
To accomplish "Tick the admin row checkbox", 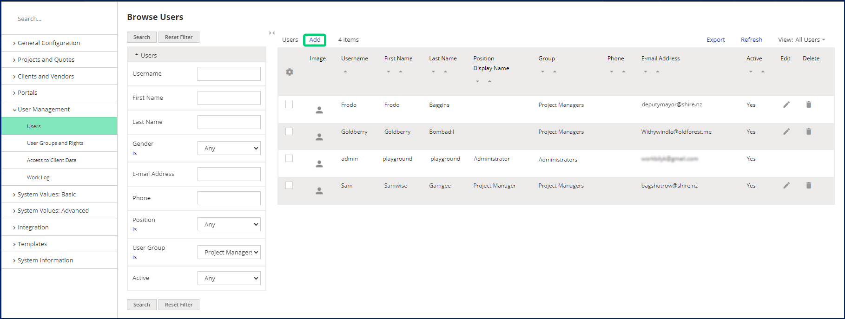I will [x=289, y=158].
